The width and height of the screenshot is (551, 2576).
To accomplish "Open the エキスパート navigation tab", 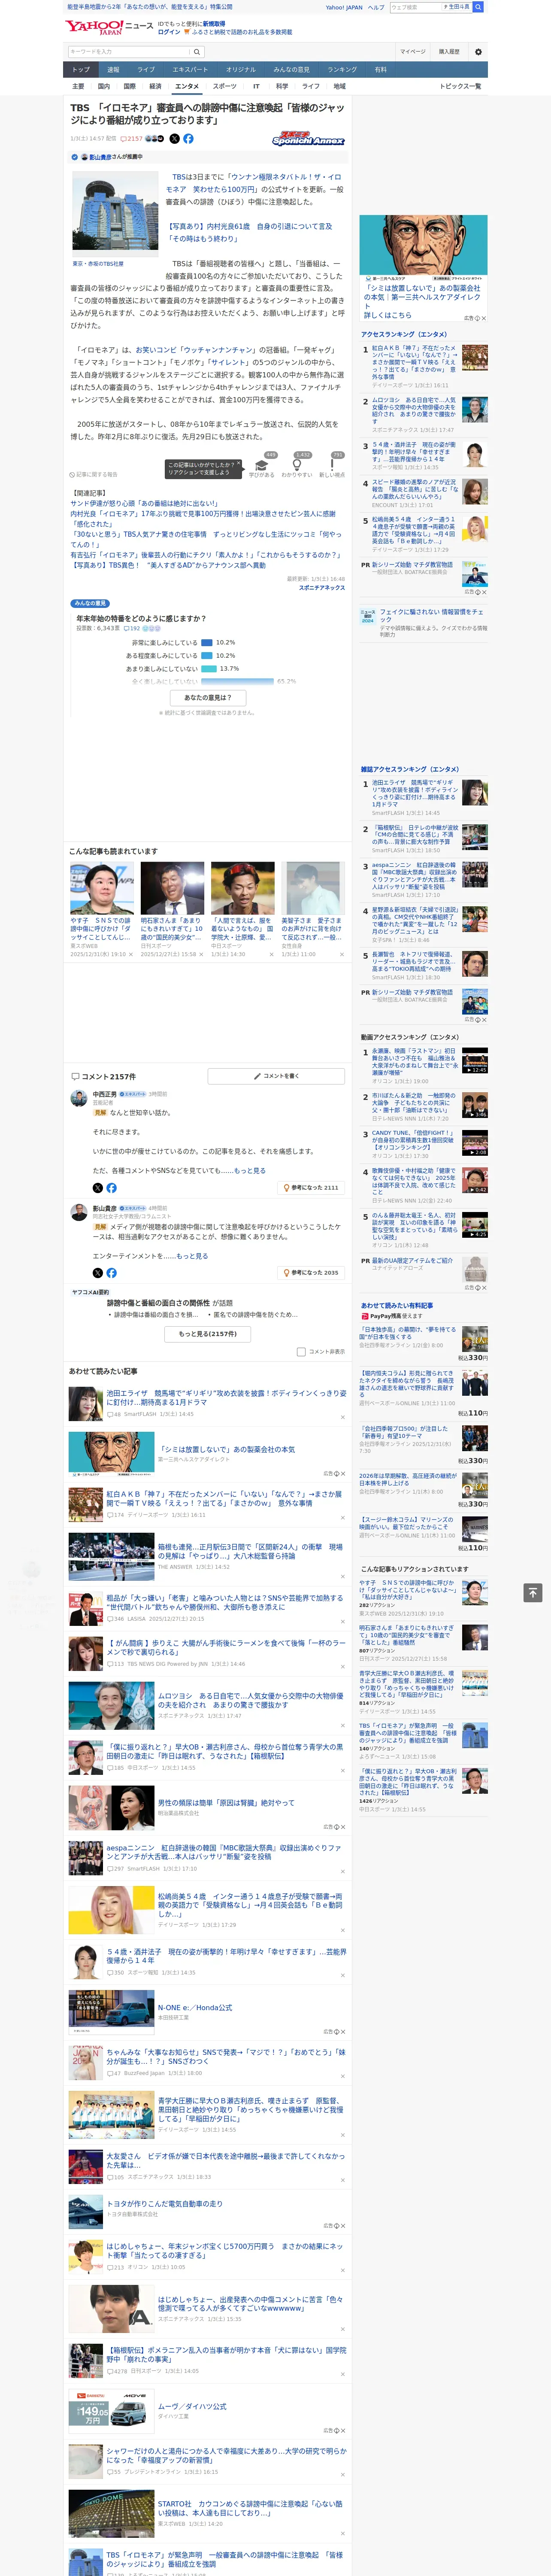I will coord(190,70).
